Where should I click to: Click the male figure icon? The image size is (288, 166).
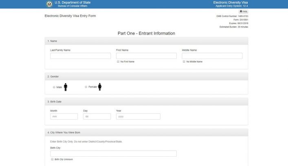[x=66, y=87]
